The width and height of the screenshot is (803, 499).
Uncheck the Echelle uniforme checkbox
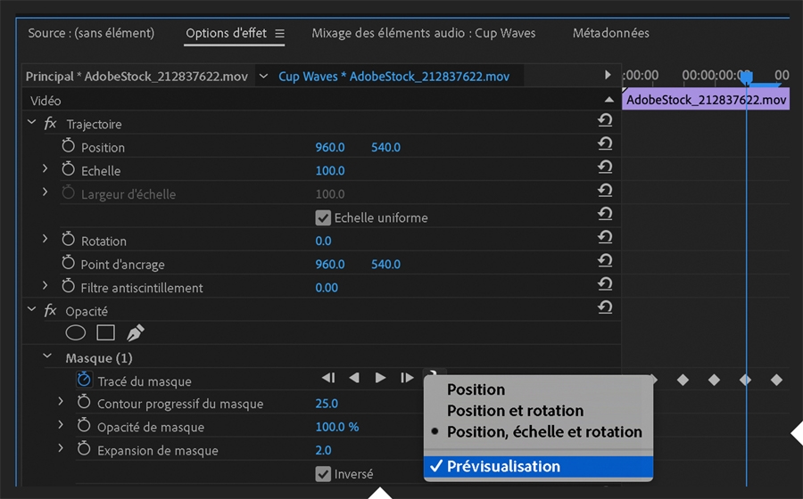(x=323, y=217)
